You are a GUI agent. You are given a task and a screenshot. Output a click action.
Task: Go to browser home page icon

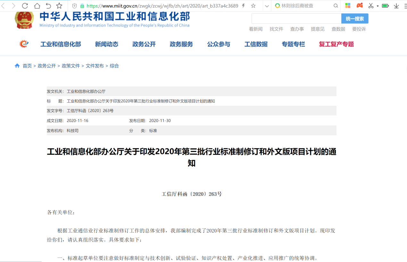point(37,6)
